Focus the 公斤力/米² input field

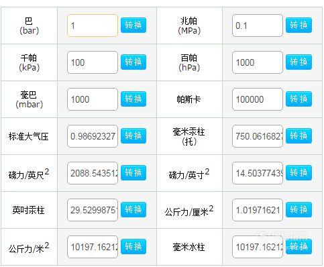tap(93, 247)
